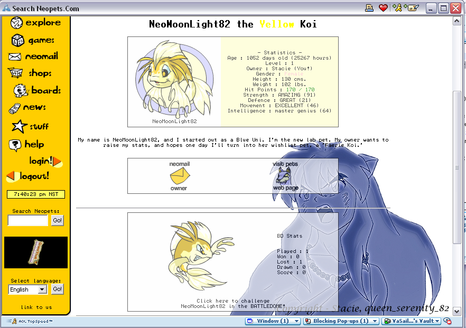Click the add buddy running man icon
The width and height of the screenshot is (466, 328).
397,8
